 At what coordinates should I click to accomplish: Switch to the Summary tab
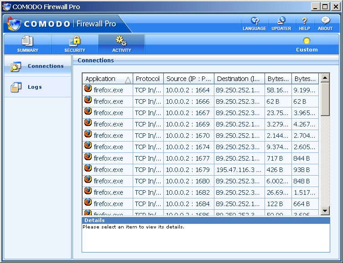pos(27,44)
